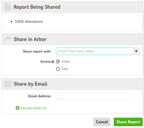Click into the Select from drop-down field
The height and width of the screenshot is (128, 144).
click(94, 51)
